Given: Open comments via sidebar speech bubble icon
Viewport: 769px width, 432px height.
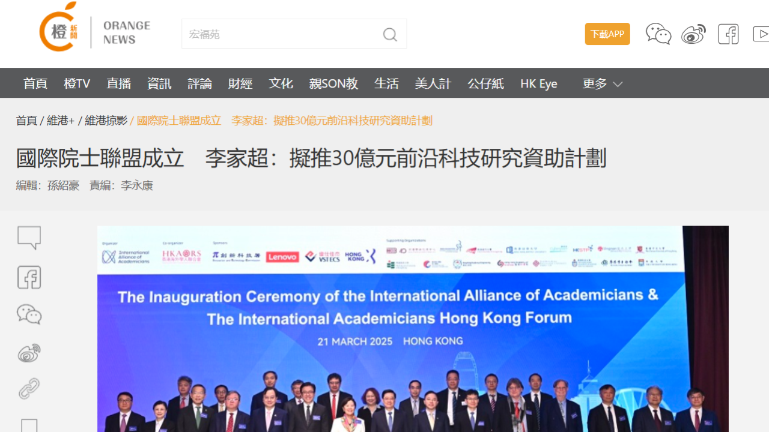Looking at the screenshot, I should (x=29, y=238).
